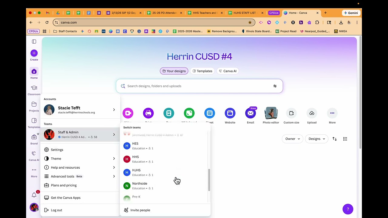The height and width of the screenshot is (218, 388).
Task: Expand the Advanced tools submenu
Action: click(80, 176)
